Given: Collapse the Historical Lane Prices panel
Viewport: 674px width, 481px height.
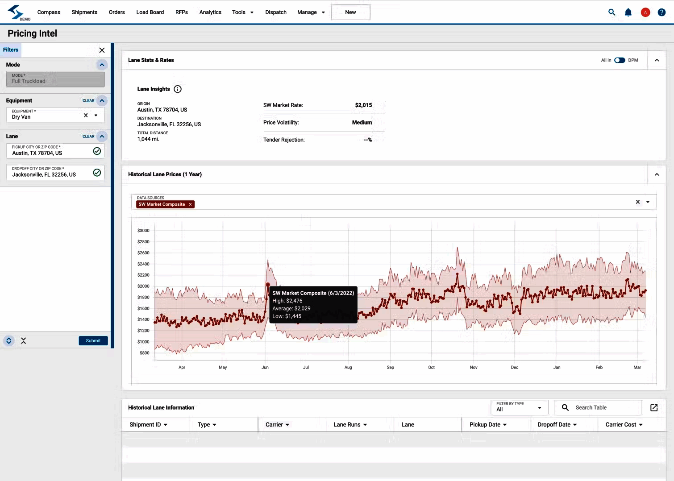Looking at the screenshot, I should (657, 174).
